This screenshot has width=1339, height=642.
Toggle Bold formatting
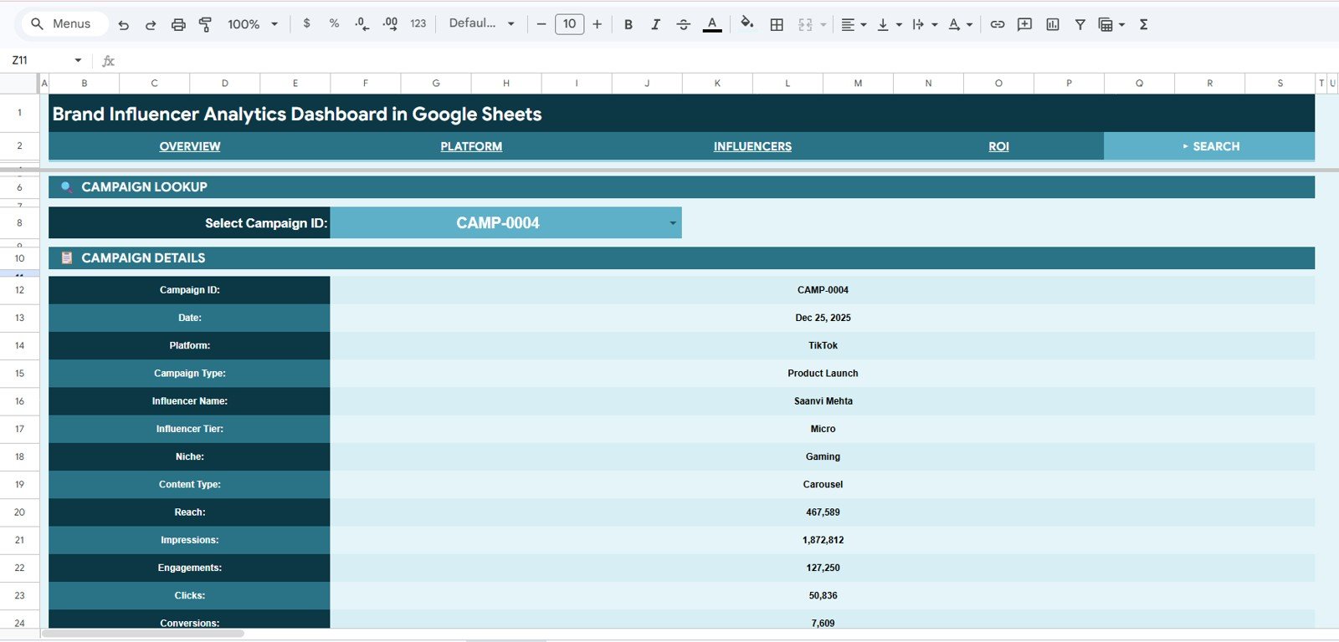tap(628, 25)
